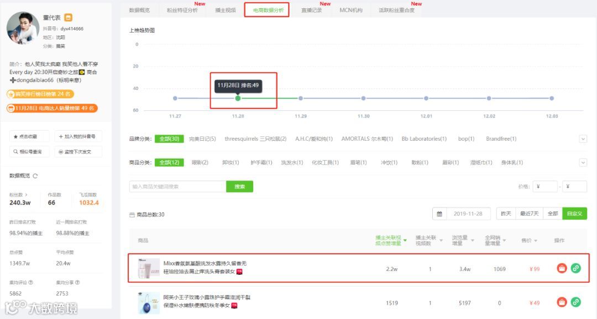Click the refresh icon next to 数据概览 heading
Screen dimensions: 597x319
(x=35, y=176)
